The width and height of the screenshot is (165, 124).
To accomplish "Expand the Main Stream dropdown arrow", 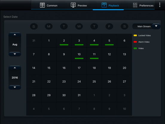I will [156, 26].
